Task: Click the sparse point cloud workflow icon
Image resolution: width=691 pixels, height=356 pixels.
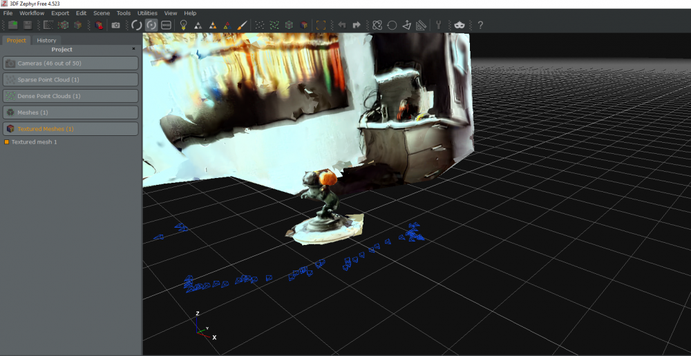Action: (x=48, y=25)
